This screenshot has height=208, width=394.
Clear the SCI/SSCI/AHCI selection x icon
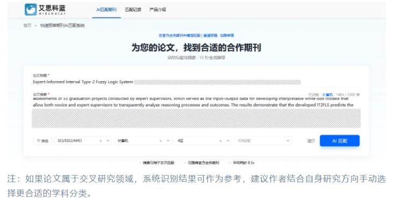pyautogui.click(x=101, y=141)
